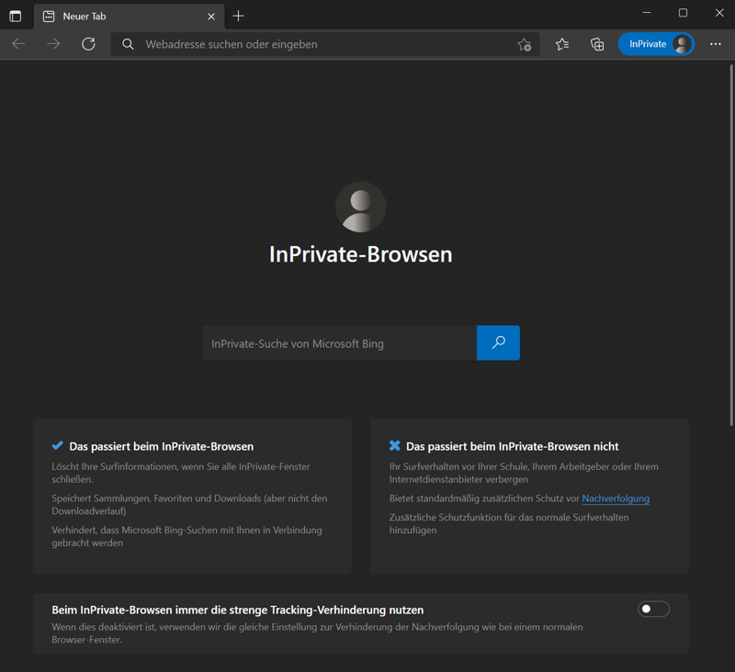
Task: Maximize the browser window
Action: point(683,13)
